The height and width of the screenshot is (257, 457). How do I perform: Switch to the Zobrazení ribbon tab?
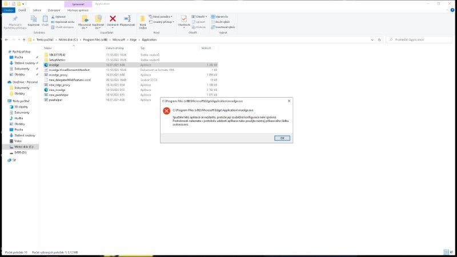pos(54,10)
